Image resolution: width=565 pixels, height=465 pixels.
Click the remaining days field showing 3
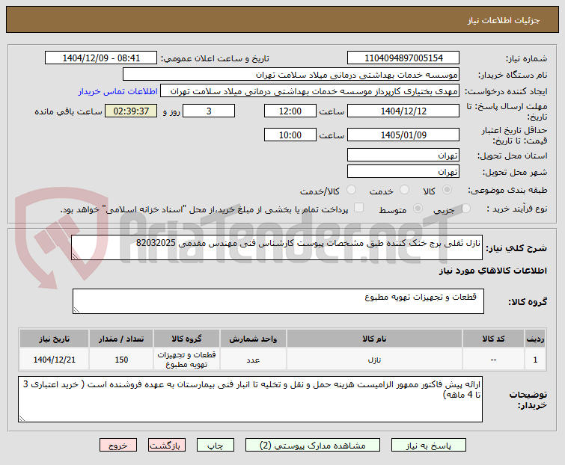(209, 111)
